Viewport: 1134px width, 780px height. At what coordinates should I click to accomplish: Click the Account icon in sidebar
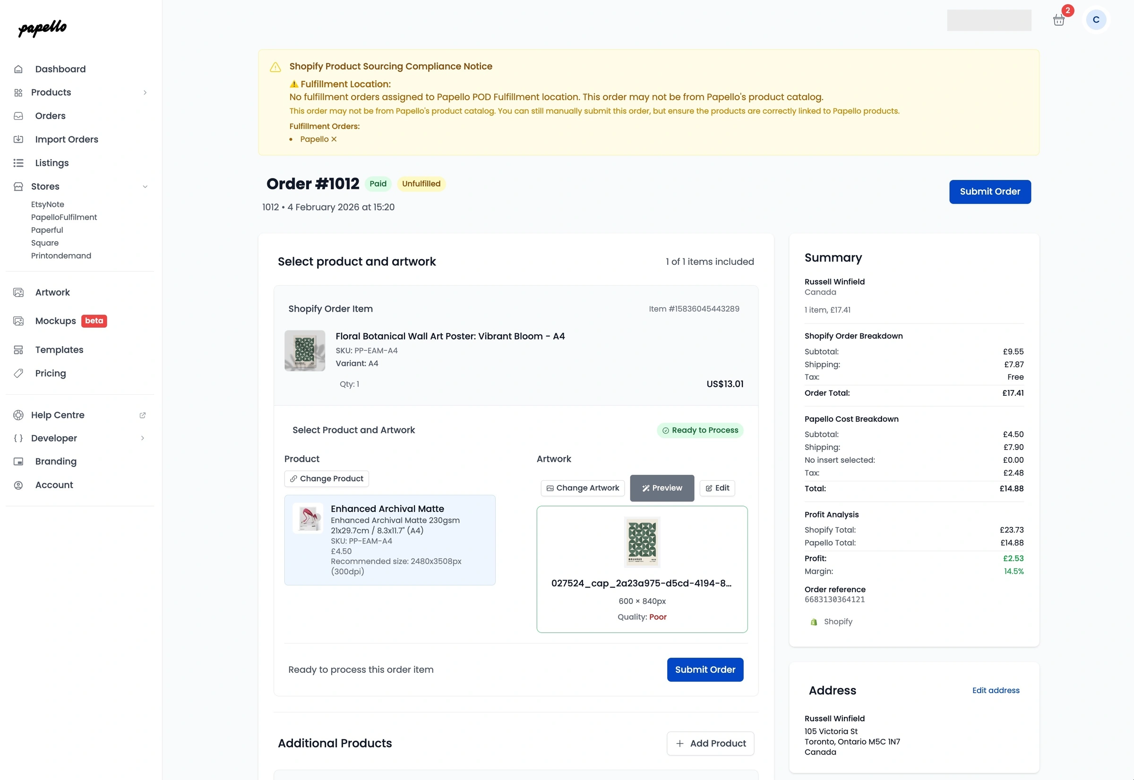point(18,484)
